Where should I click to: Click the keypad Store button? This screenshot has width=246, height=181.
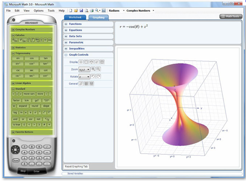(16, 160)
